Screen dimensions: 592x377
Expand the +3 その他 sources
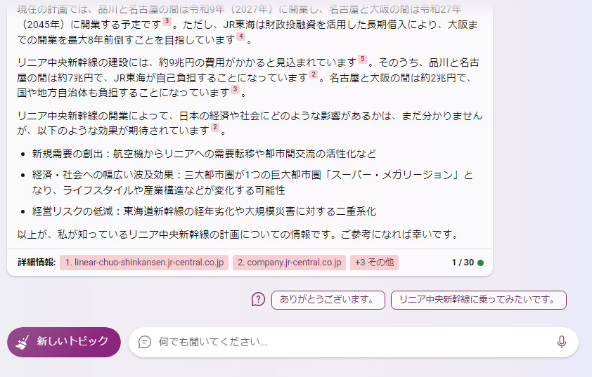pyautogui.click(x=374, y=263)
